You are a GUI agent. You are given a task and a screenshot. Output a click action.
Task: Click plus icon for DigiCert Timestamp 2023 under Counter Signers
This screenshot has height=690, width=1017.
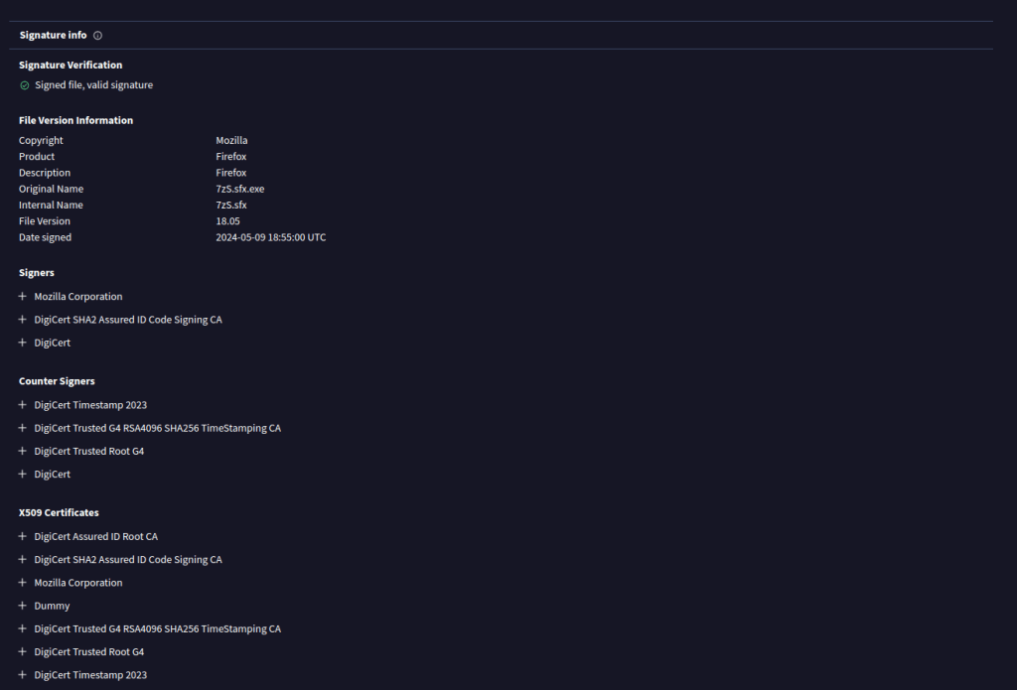[x=23, y=405]
